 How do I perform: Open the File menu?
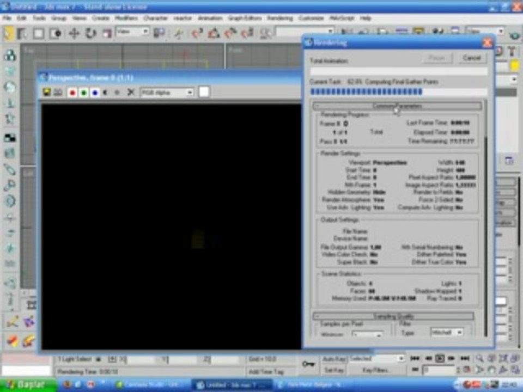(7, 18)
